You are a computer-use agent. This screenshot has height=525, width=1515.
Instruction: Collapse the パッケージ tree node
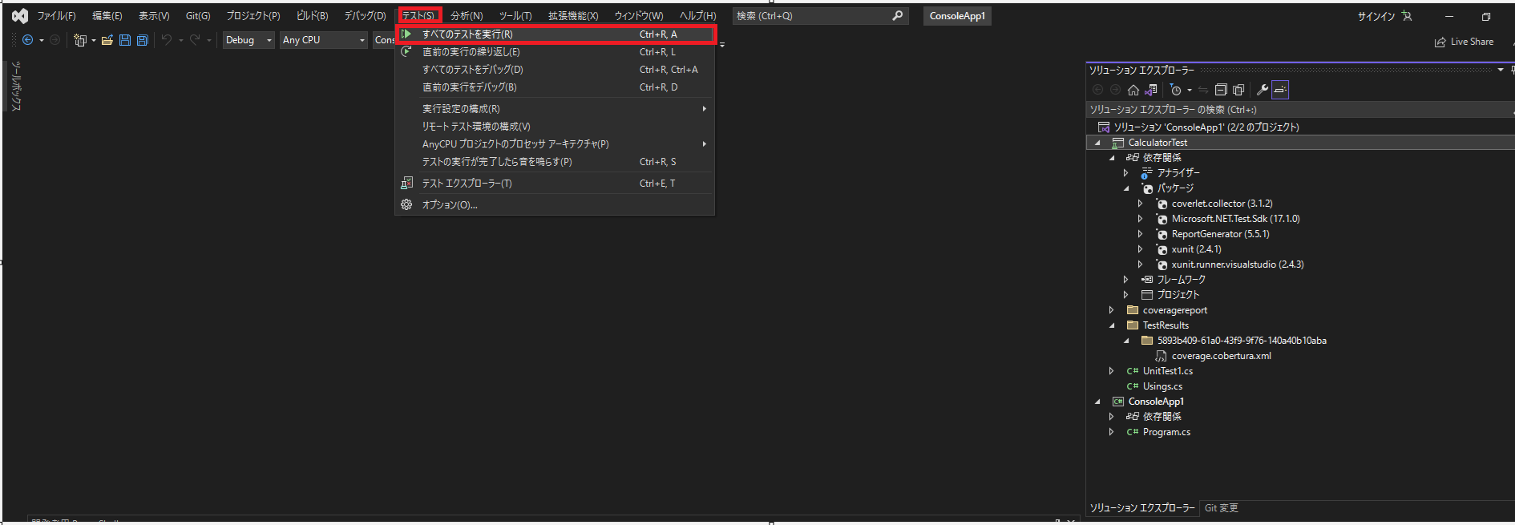tap(1126, 188)
